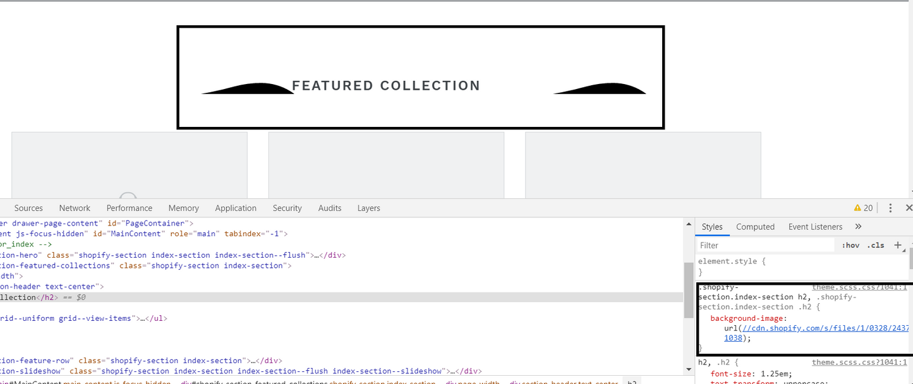Toggle the .cls element classes pane

(876, 245)
